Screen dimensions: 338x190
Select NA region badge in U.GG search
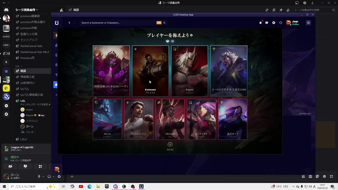click(x=159, y=23)
